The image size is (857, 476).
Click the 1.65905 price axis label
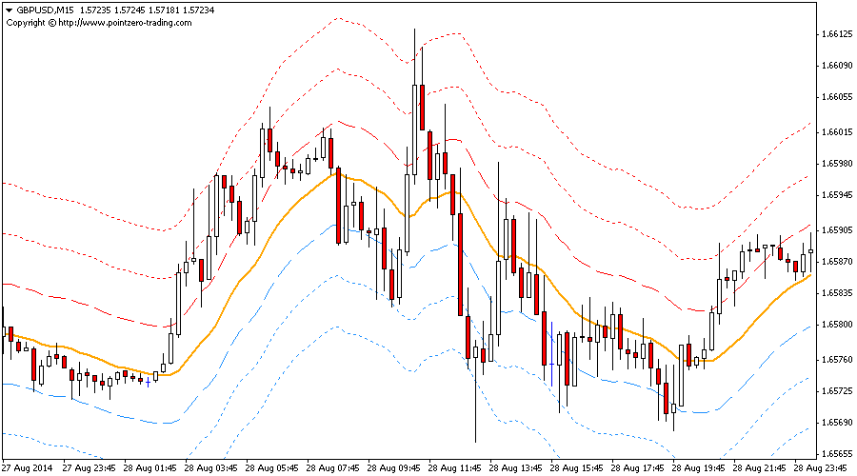834,229
